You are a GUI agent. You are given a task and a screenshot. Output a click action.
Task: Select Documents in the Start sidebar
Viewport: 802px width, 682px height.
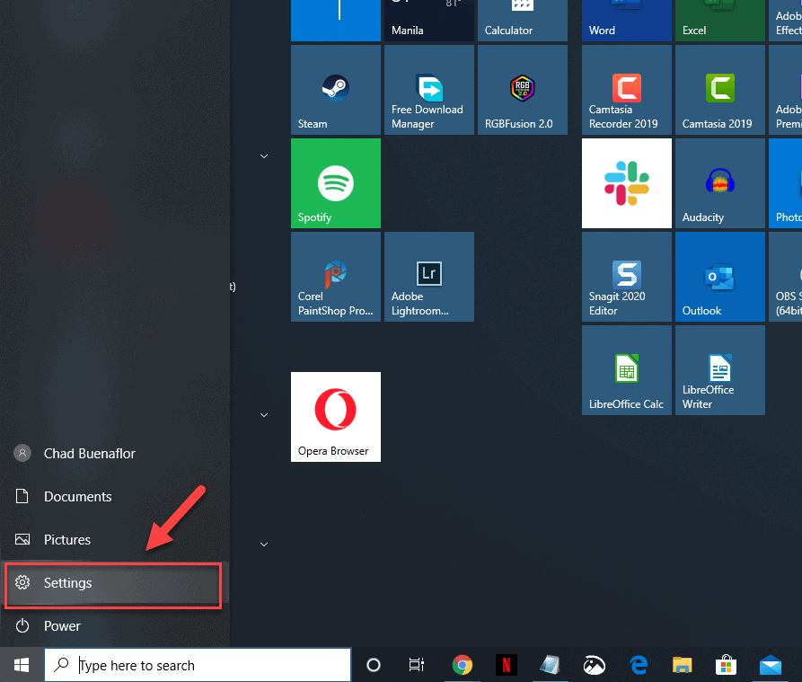[x=77, y=497]
